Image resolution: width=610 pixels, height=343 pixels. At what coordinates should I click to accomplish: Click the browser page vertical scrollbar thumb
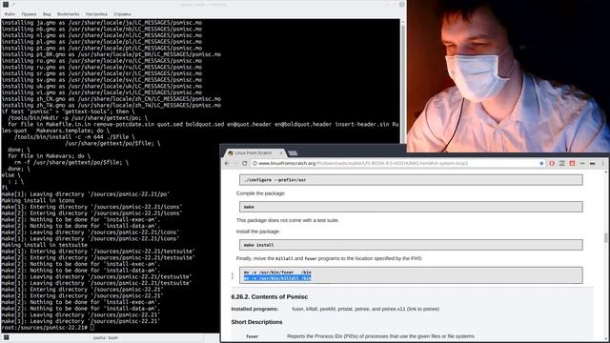[x=606, y=237]
